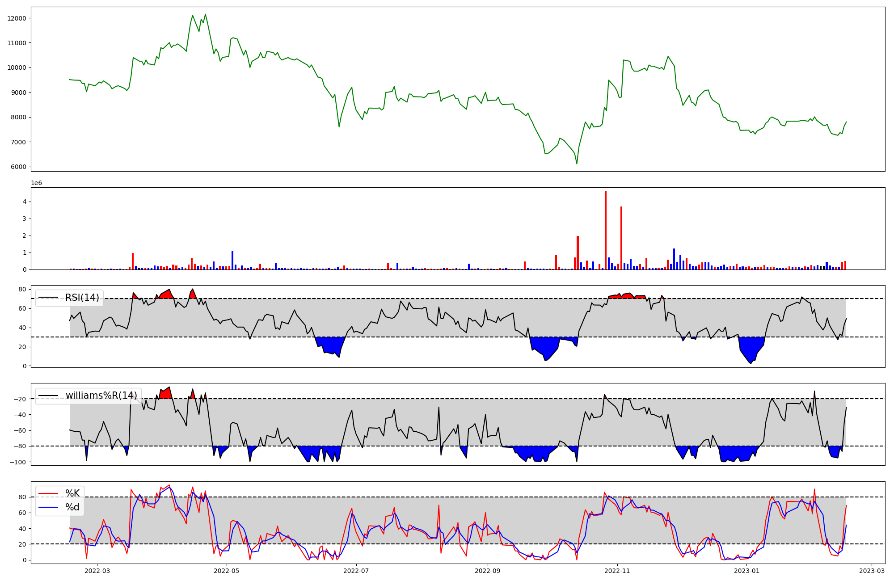Click the 2022-03 date tick label

[97, 571]
